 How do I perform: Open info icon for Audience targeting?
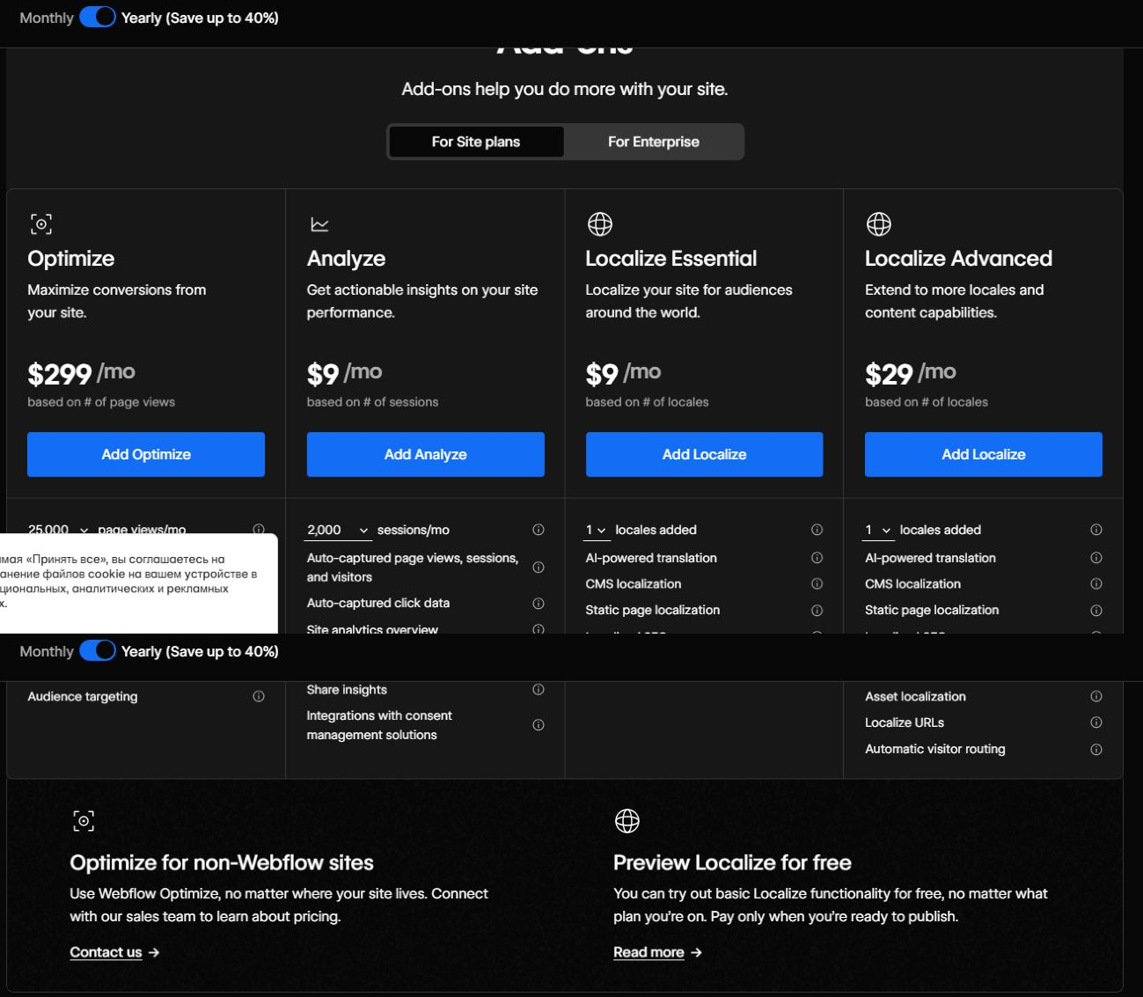(x=259, y=696)
